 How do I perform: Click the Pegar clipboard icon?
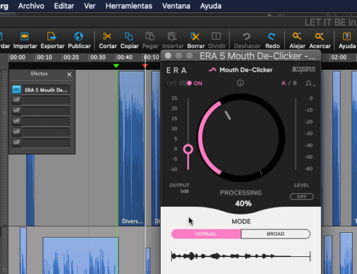coord(150,36)
